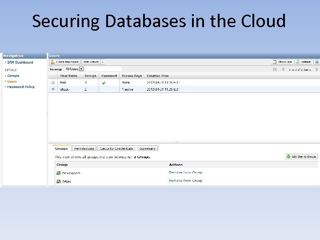Click the User Actions button
This screenshot has width=320, height=240.
click(91, 62)
